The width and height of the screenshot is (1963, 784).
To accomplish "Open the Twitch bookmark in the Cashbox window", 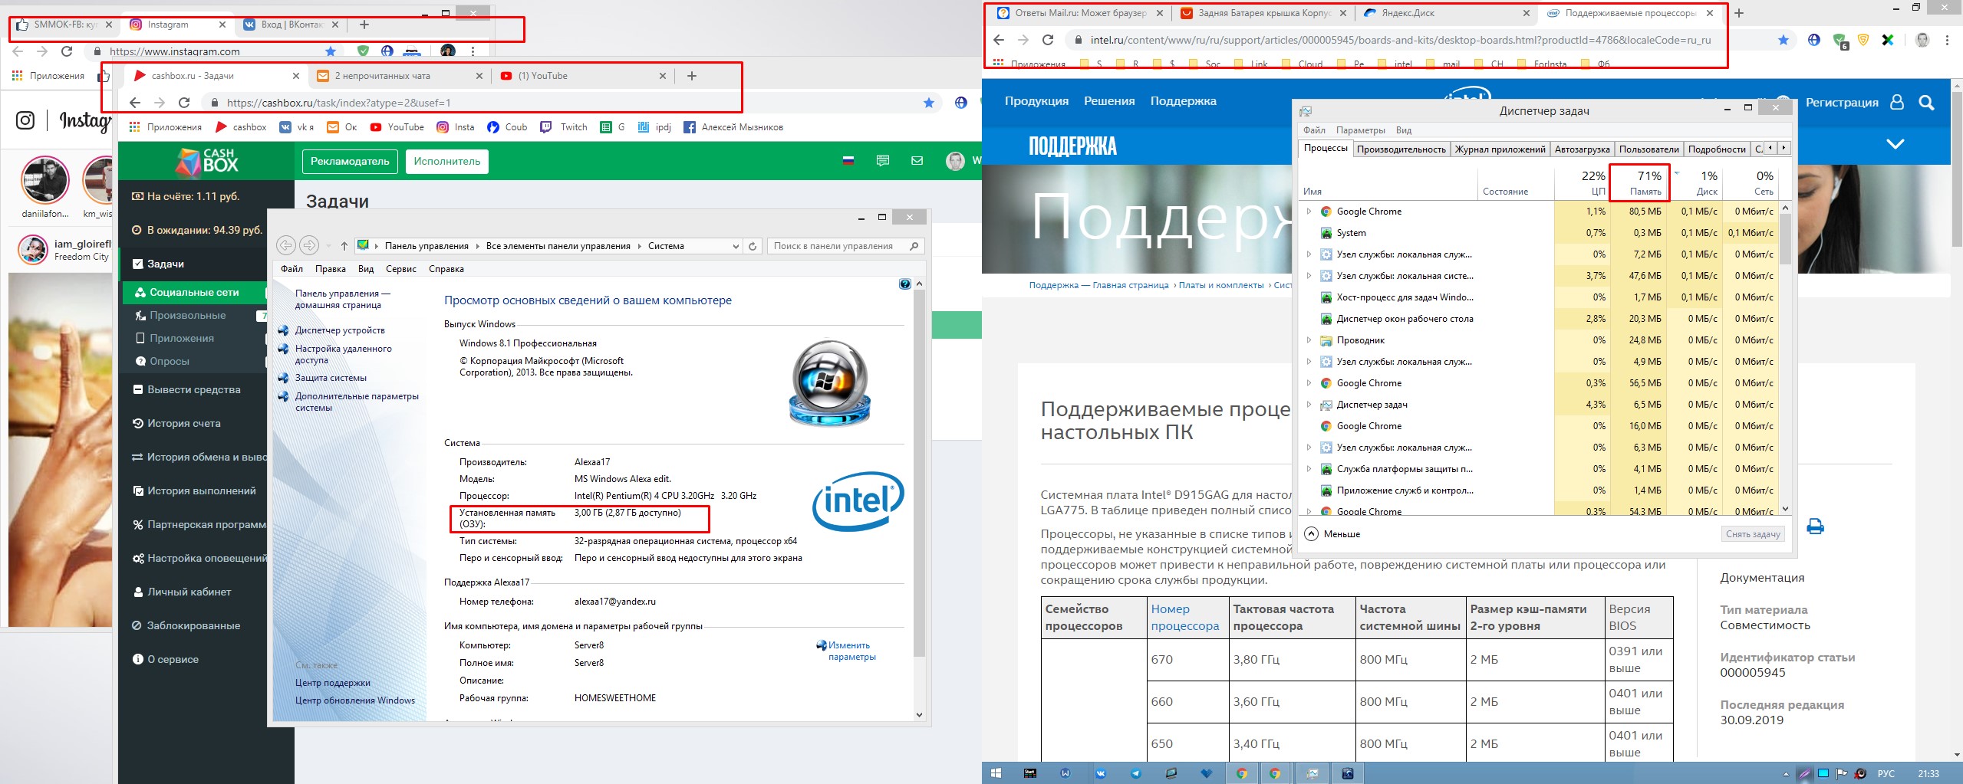I will click(x=564, y=127).
